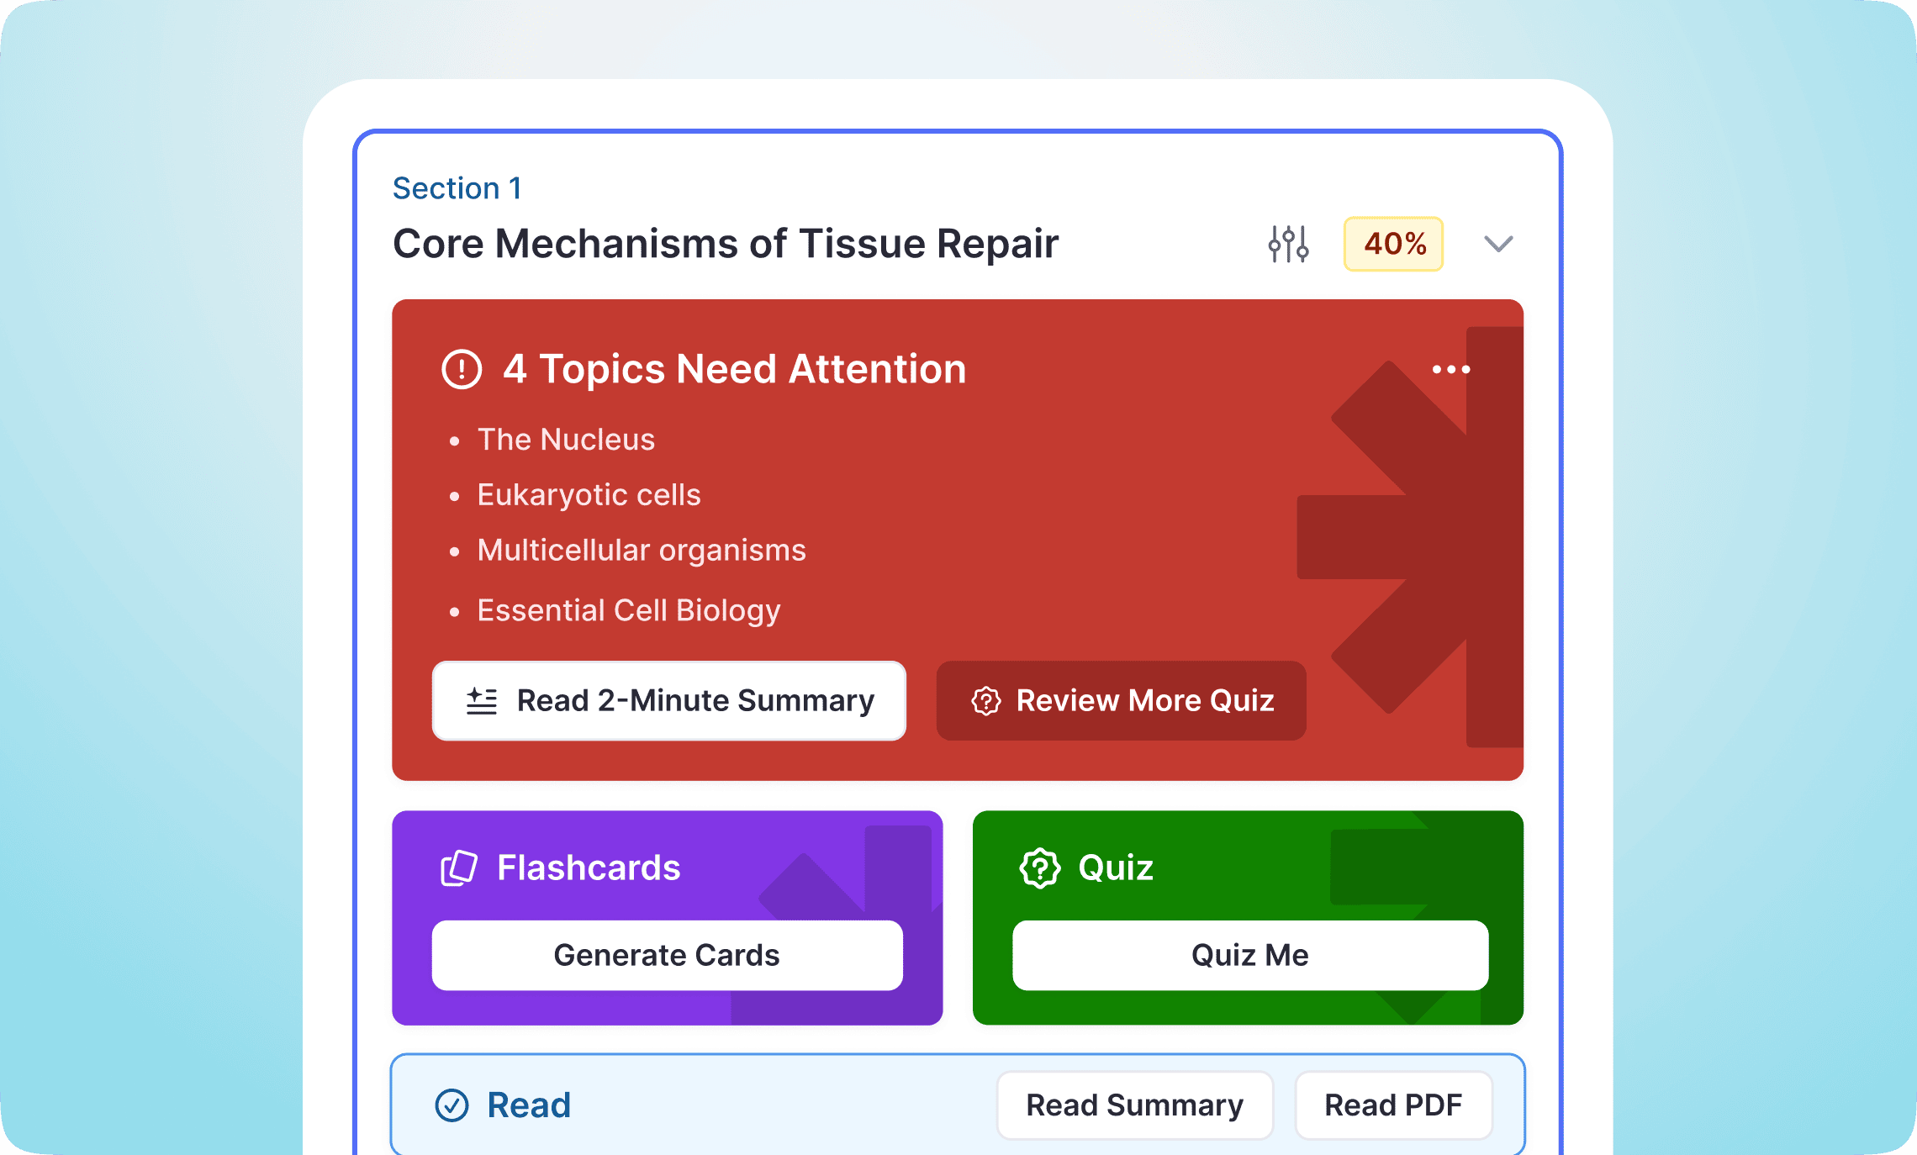This screenshot has width=1917, height=1155.
Task: Click the checkmark icon next to Read
Action: tap(452, 1105)
